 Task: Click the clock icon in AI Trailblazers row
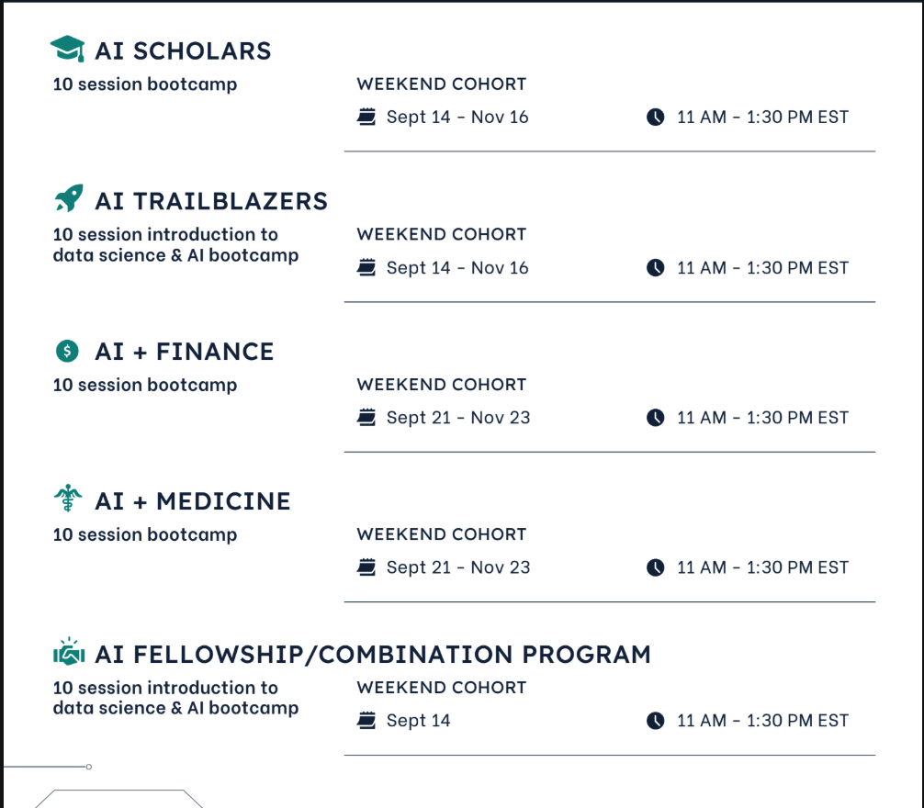(655, 267)
